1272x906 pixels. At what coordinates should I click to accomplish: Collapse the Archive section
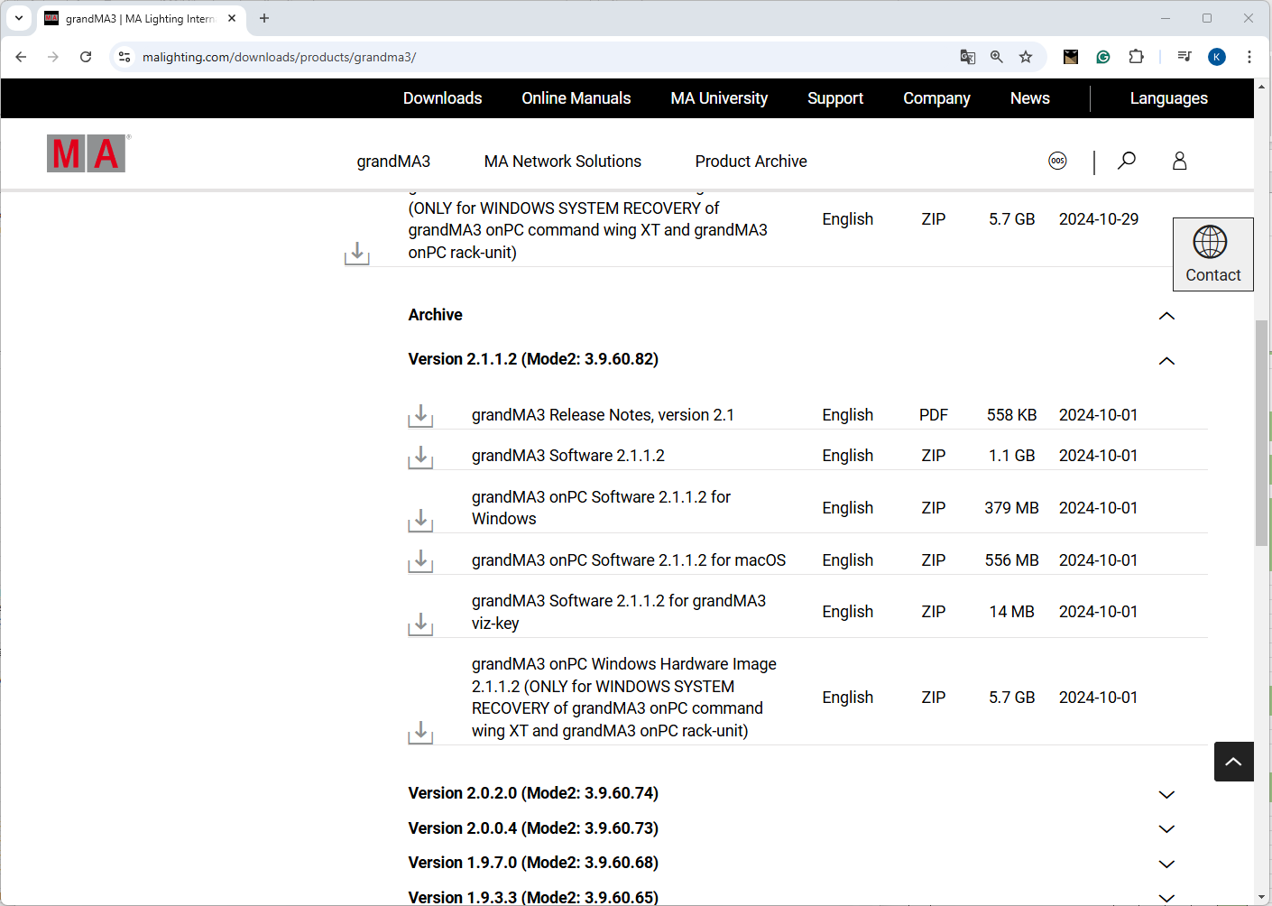click(1166, 316)
